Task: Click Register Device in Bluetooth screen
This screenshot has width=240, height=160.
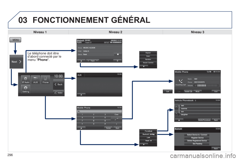Action: (x=197, y=138)
